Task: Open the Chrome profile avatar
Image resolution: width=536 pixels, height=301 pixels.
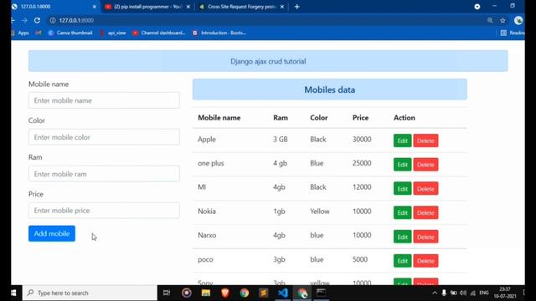Action: coord(518,20)
